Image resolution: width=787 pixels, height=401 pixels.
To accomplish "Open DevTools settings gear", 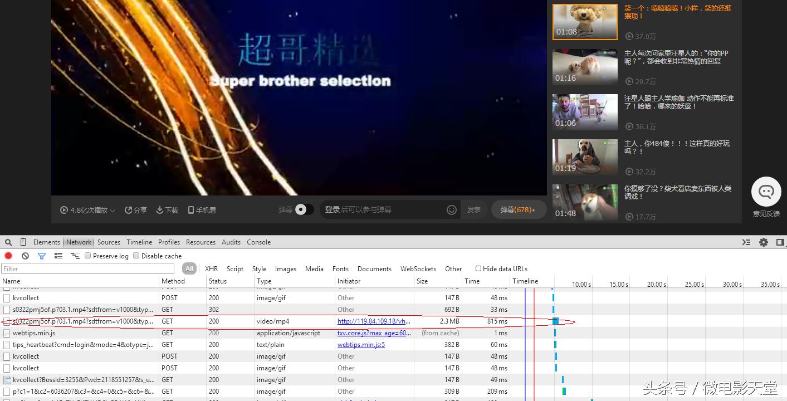I will click(764, 242).
